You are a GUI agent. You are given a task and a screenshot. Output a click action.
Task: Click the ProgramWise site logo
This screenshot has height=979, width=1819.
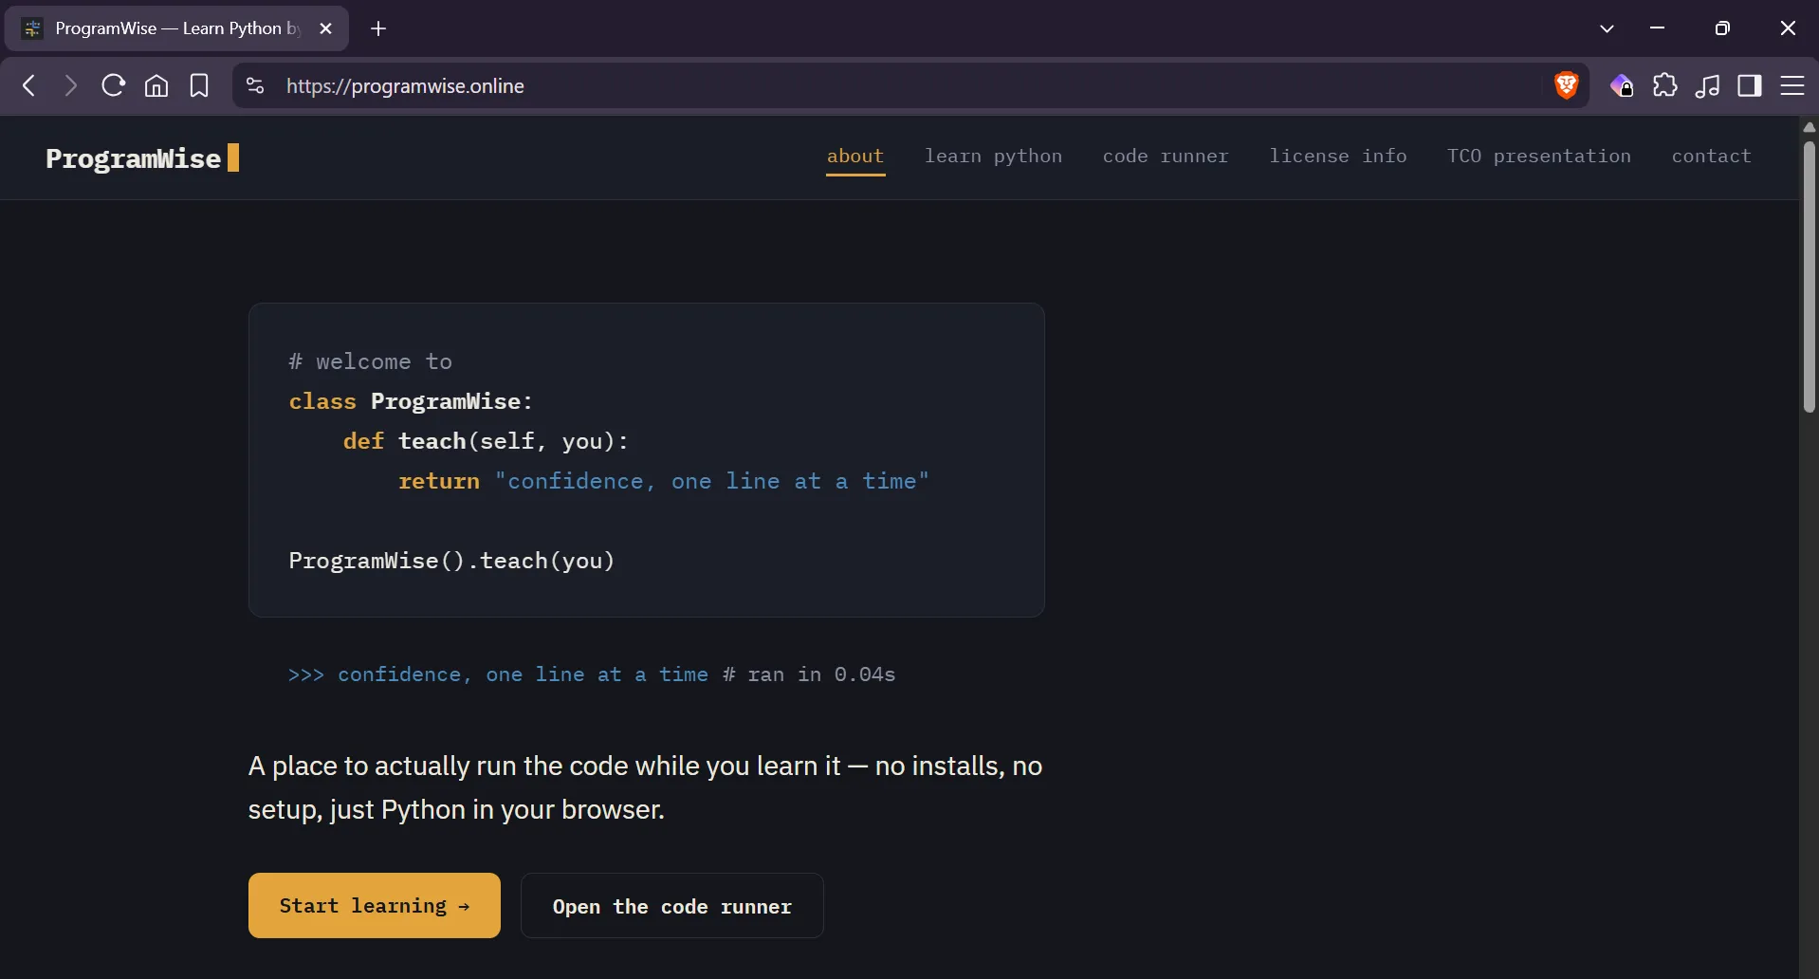142,157
